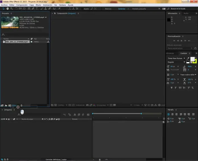Screen dimensions: 198x161
Task: Open Trazo sobre relleno stroke option dropdown
Action: click(x=188, y=75)
